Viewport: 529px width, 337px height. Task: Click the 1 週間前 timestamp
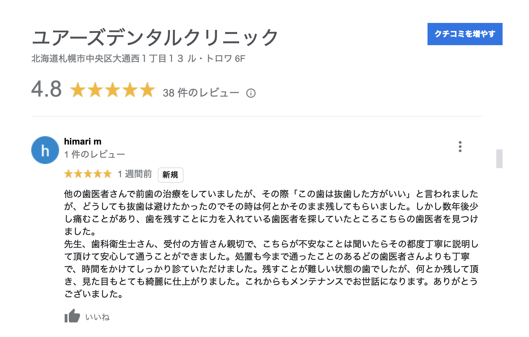coord(135,174)
